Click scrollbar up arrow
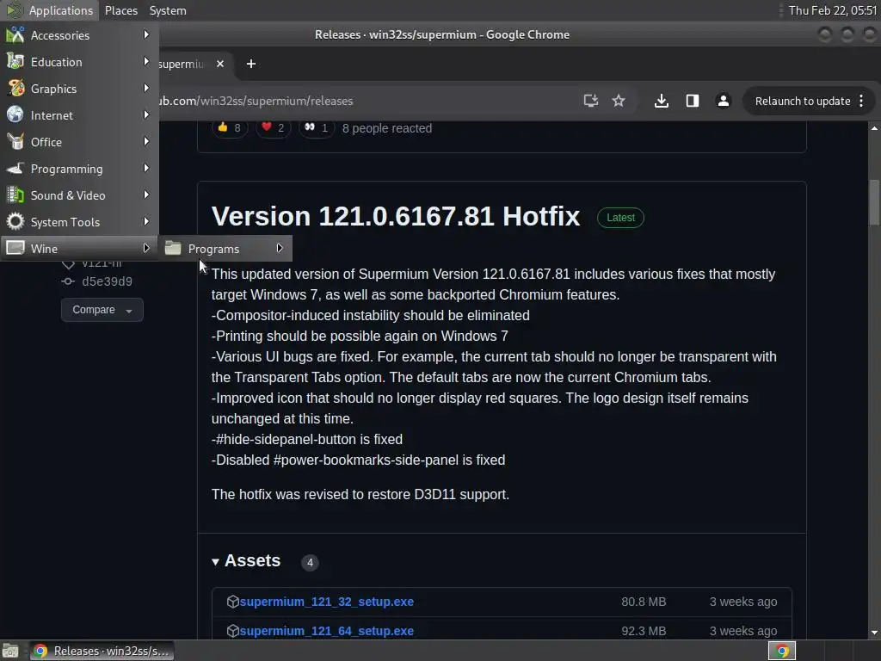 coord(874,128)
